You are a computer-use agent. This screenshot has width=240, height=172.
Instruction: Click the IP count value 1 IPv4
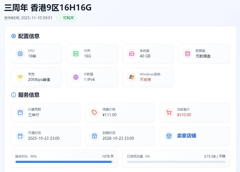[x=89, y=80]
